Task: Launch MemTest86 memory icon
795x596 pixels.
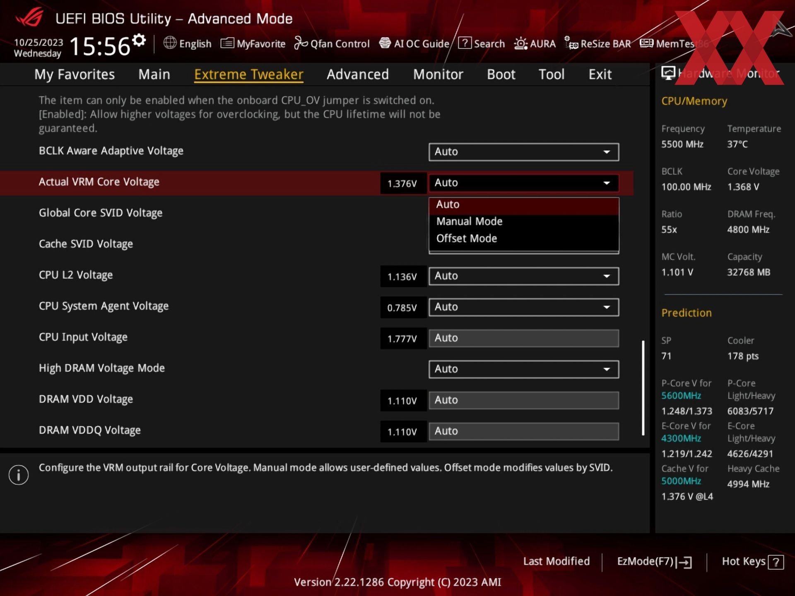Action: click(646, 43)
